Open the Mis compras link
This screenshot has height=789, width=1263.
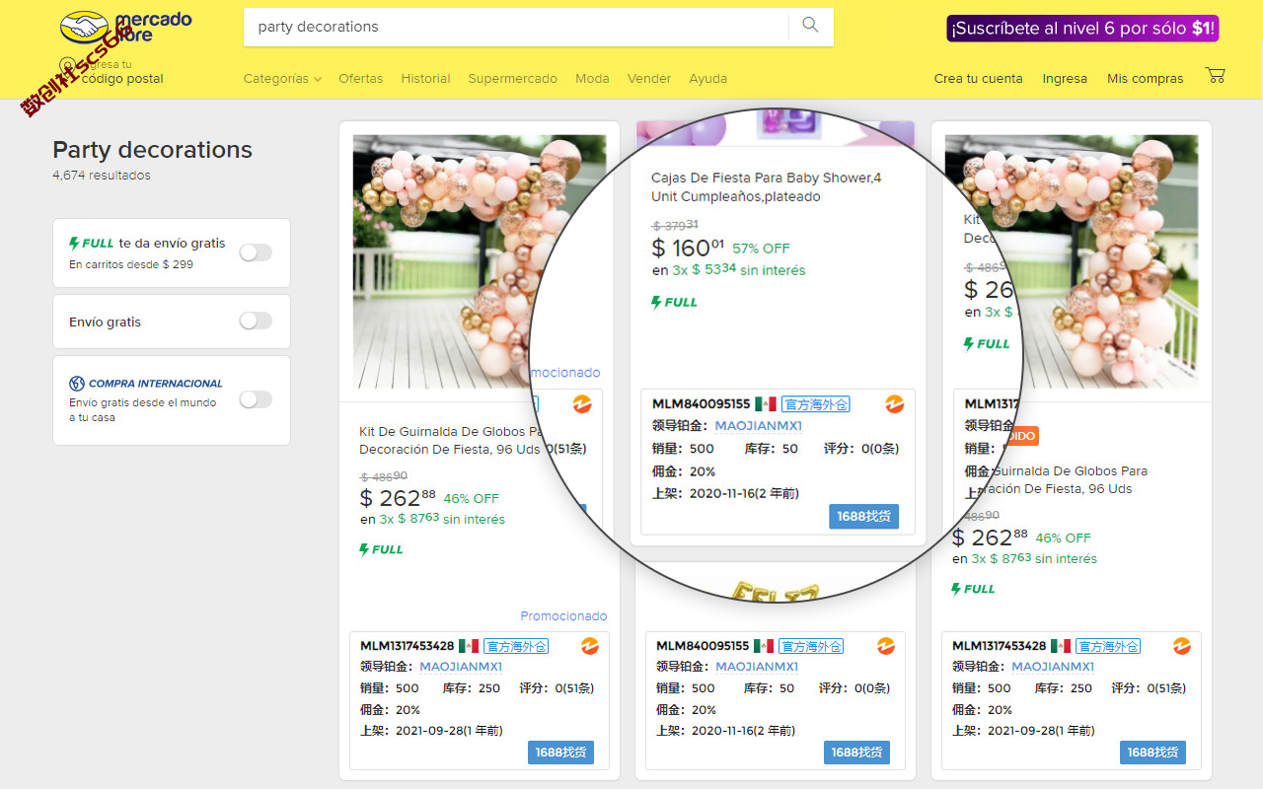click(1145, 79)
